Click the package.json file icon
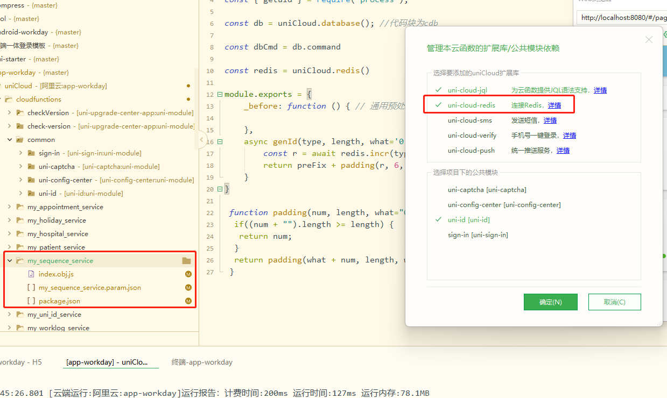Image resolution: width=667 pixels, height=398 pixels. tap(31, 301)
